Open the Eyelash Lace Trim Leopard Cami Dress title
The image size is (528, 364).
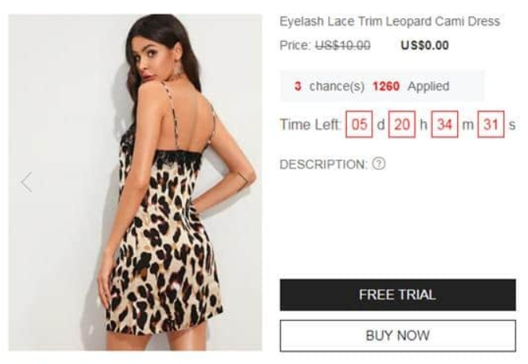(390, 21)
